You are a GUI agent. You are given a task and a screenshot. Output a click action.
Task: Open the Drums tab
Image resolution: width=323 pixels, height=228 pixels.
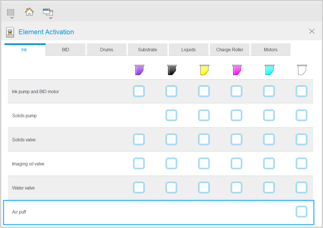[x=107, y=50]
